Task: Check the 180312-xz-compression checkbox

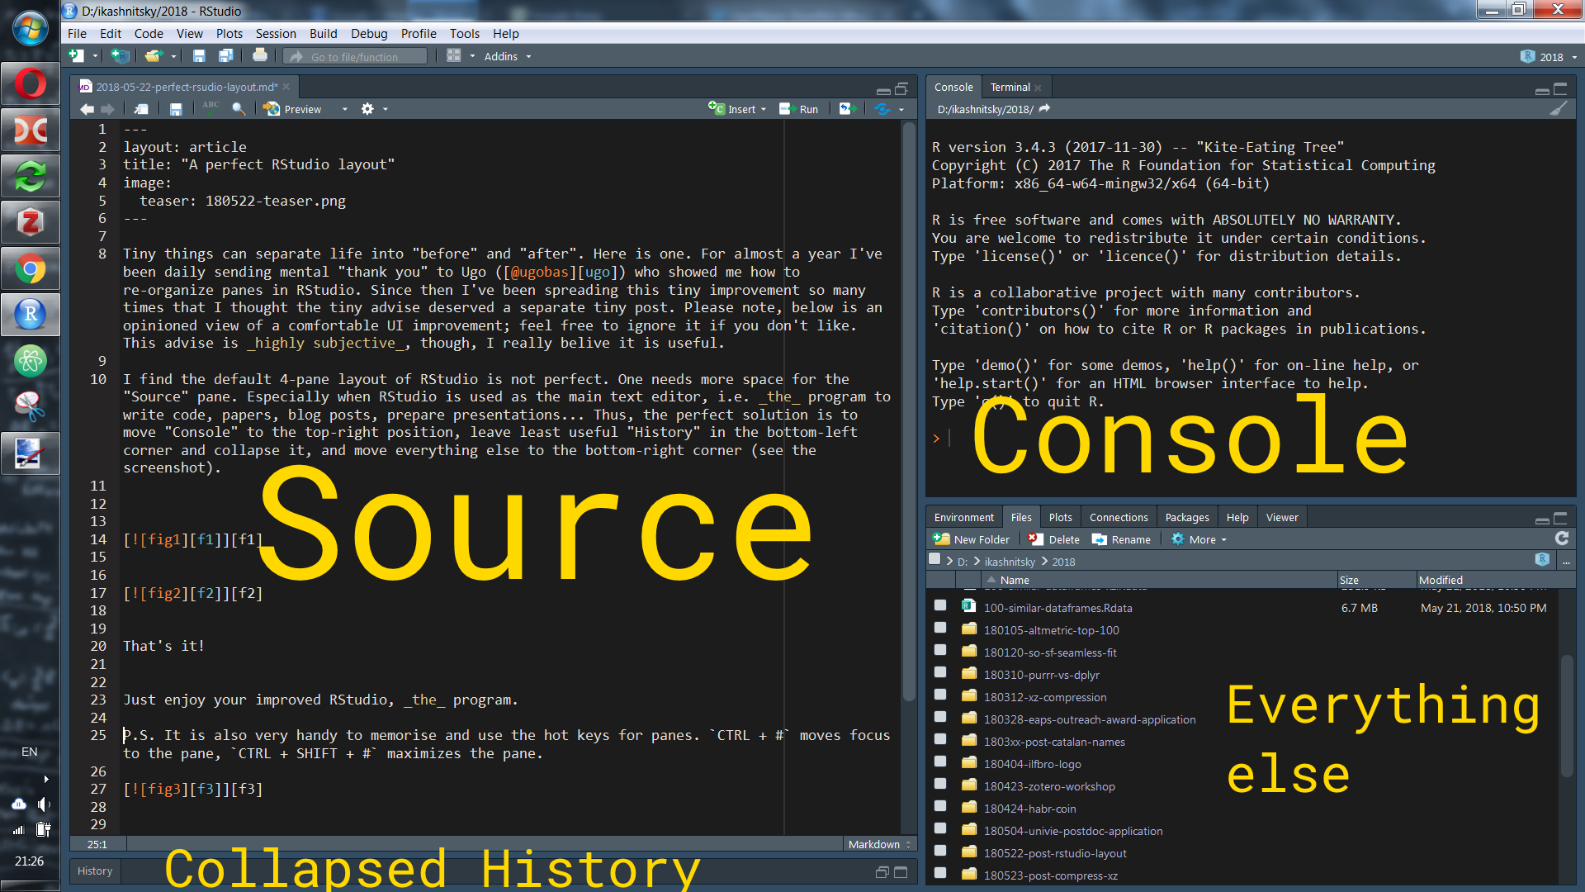Action: pos(940,695)
